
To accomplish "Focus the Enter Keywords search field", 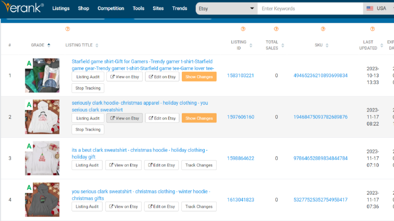I will click(311, 8).
